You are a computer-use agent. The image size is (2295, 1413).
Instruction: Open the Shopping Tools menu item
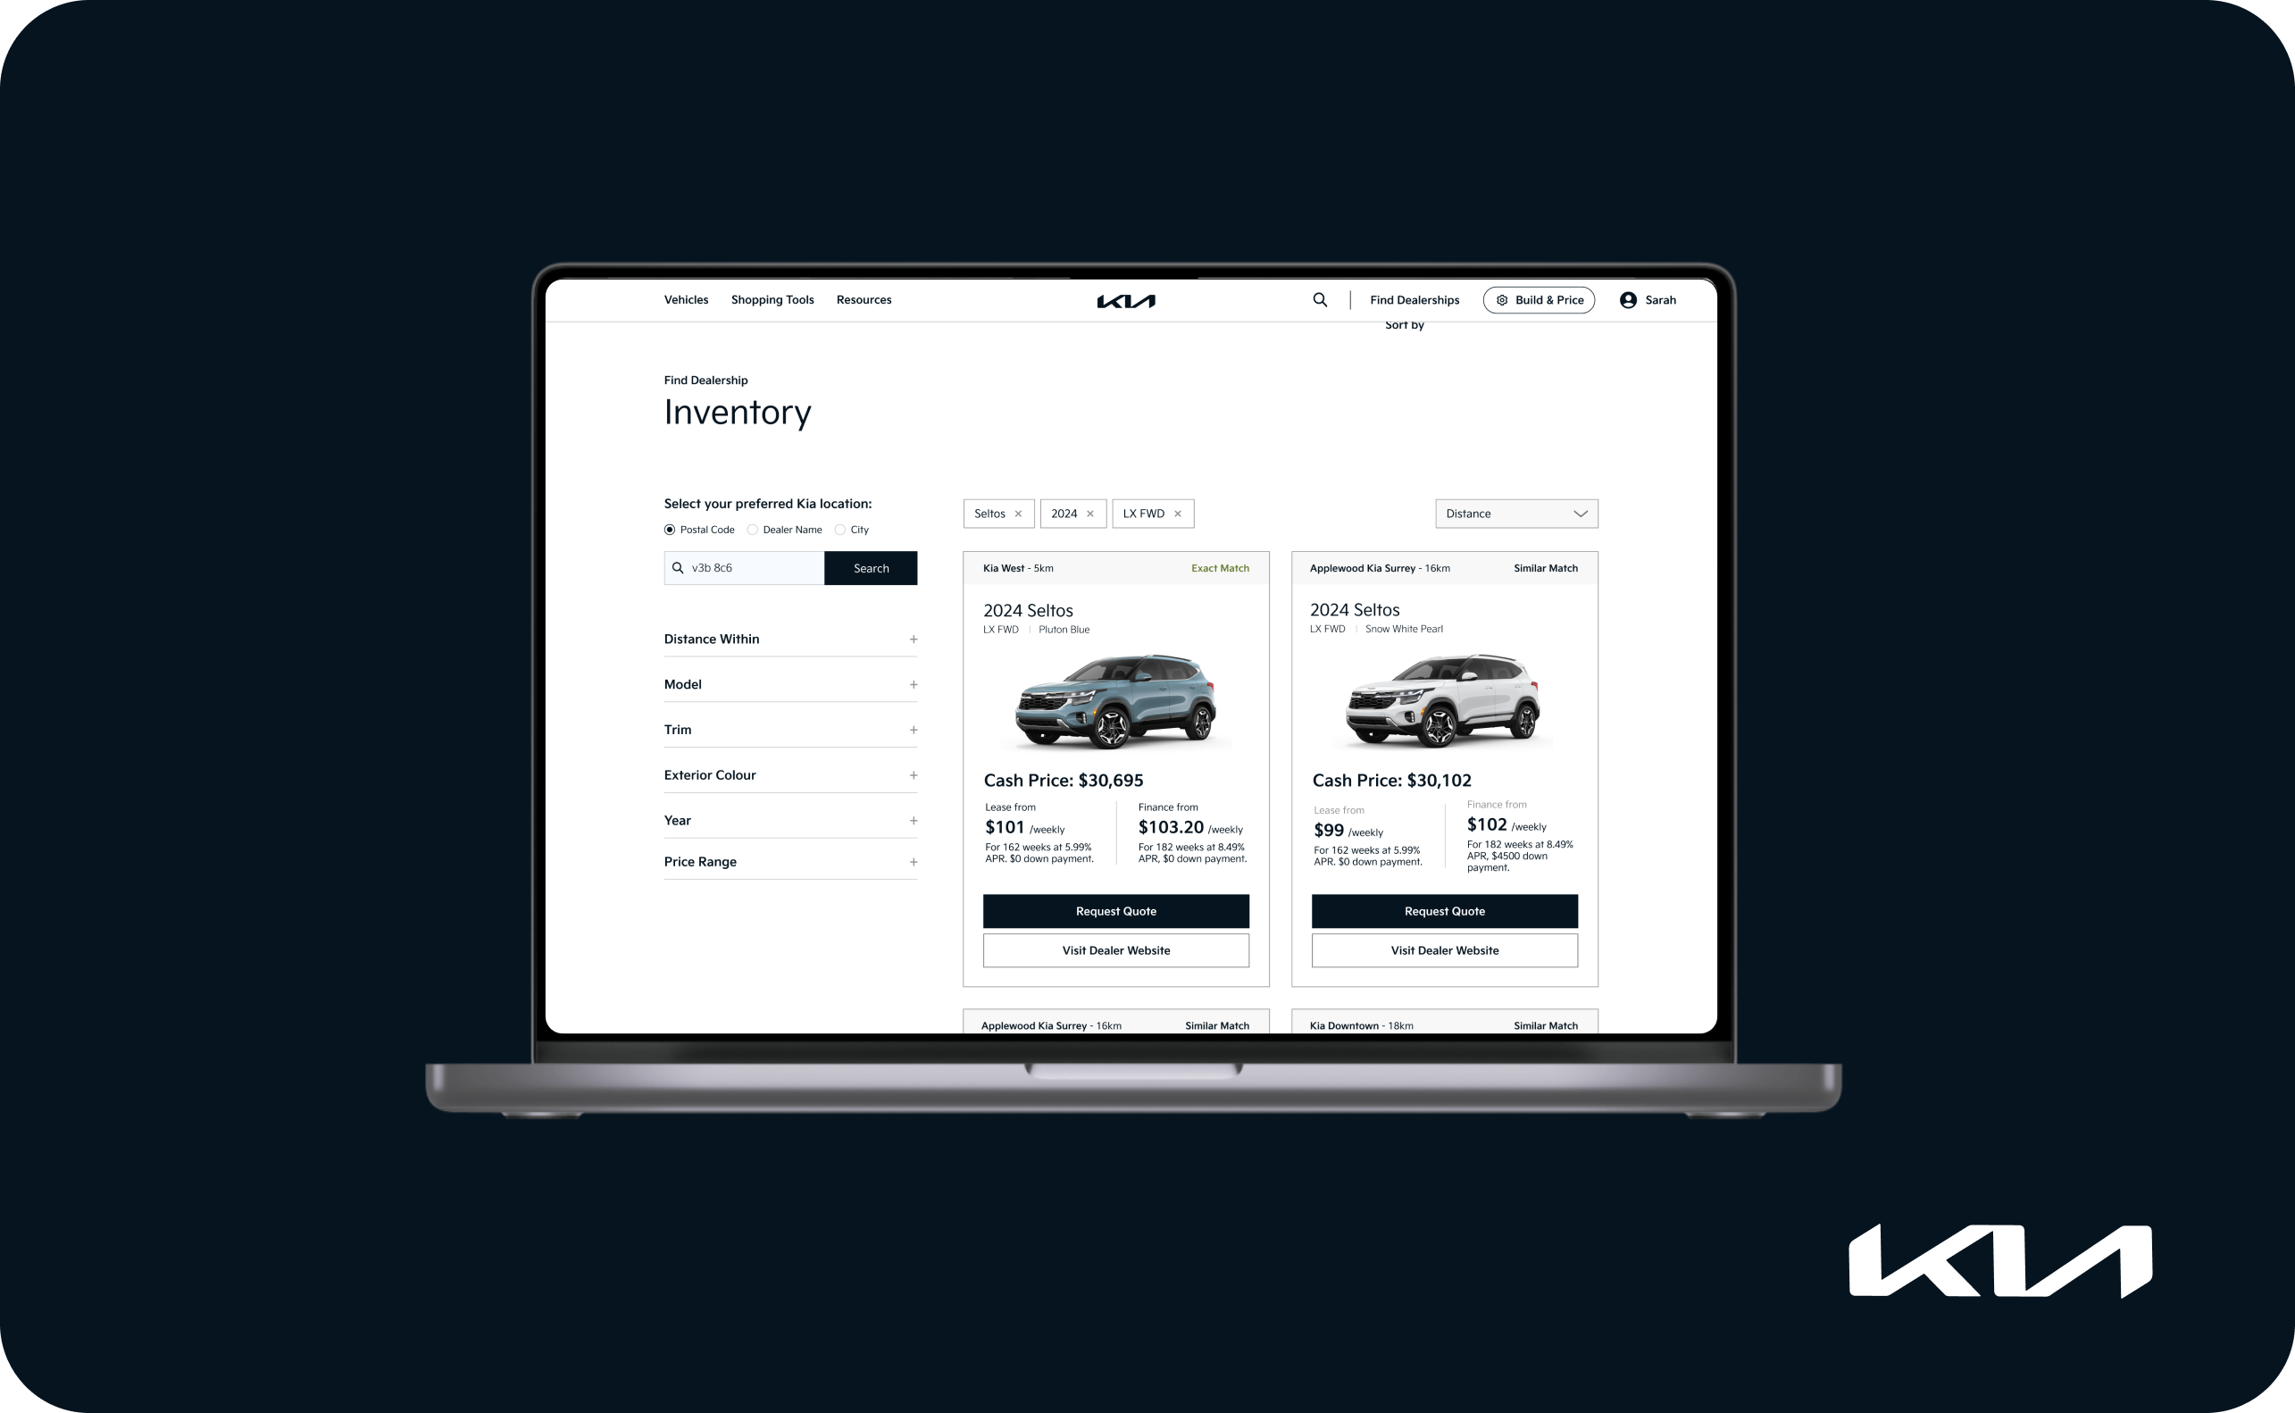point(771,298)
